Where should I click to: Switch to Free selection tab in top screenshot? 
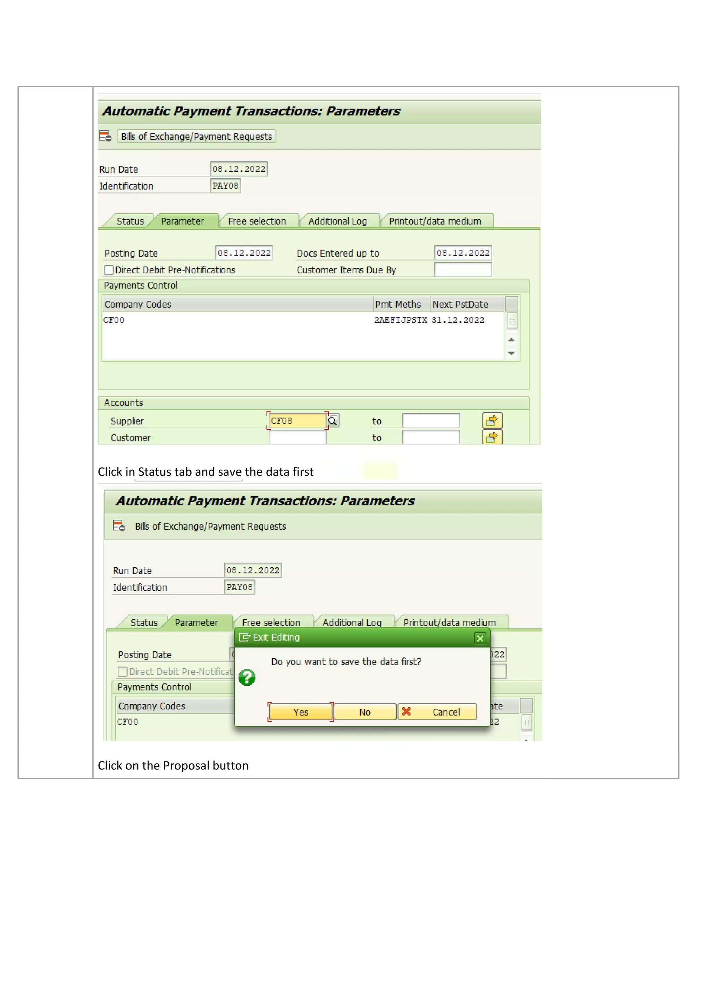[257, 221]
